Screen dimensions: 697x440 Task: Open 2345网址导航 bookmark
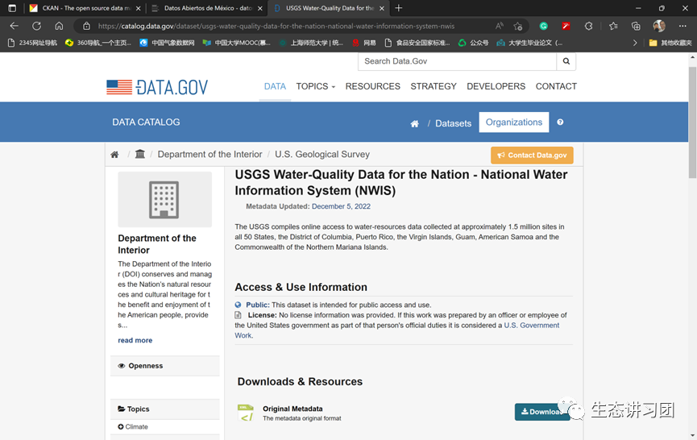(x=32, y=43)
